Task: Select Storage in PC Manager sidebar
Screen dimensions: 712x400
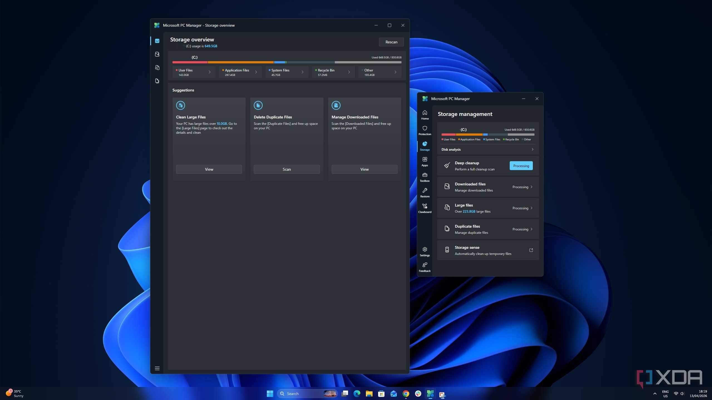Action: [x=425, y=146]
